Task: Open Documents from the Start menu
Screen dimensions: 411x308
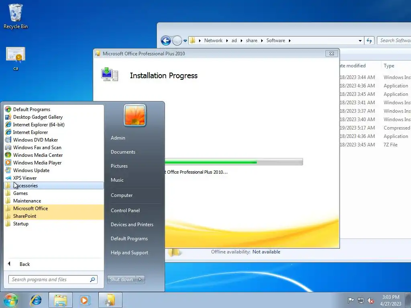Action: [x=123, y=152]
